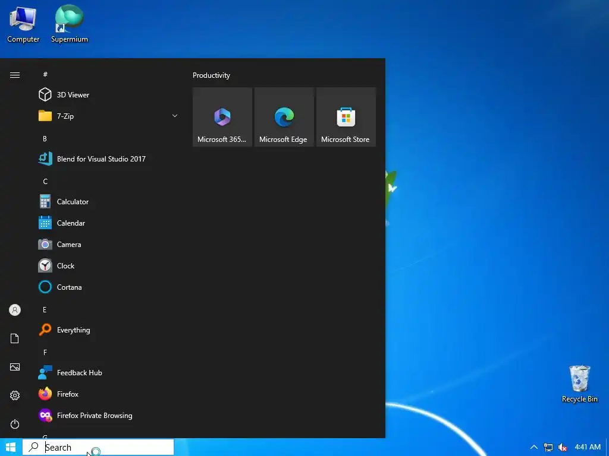This screenshot has height=456, width=609.
Task: Open 3D Viewer from the app list
Action: [107, 94]
